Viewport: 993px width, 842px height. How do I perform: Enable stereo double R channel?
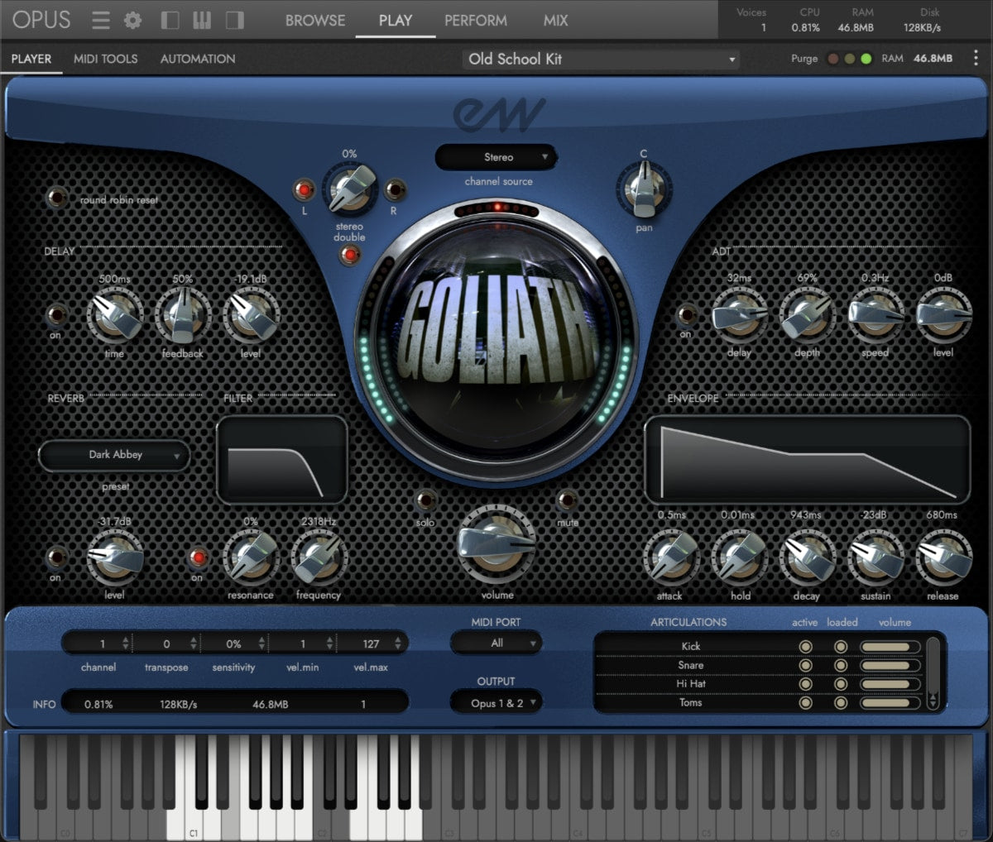(x=395, y=190)
